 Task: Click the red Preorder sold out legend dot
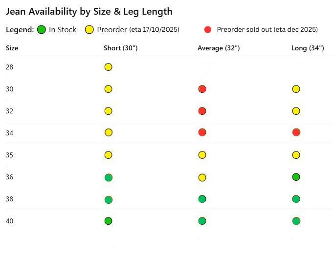tap(207, 29)
